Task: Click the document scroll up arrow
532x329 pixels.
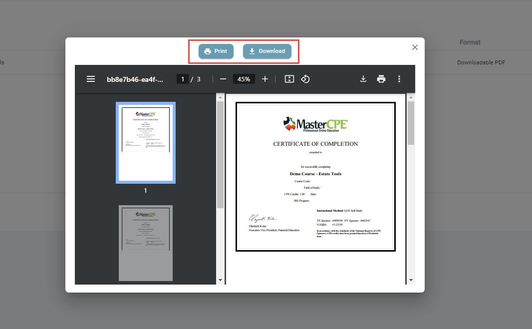Action: click(x=411, y=97)
